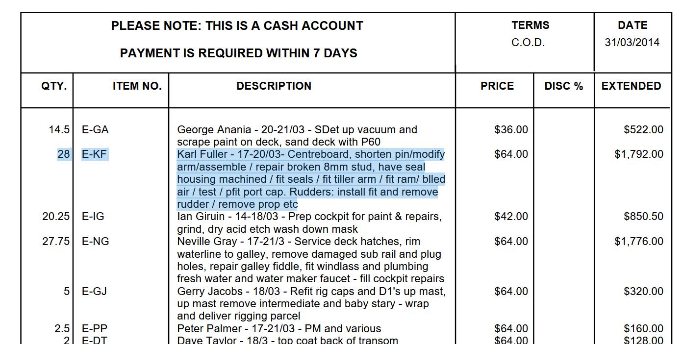Click the $1,792.00 extended amount
683x344 pixels.
[x=639, y=154]
